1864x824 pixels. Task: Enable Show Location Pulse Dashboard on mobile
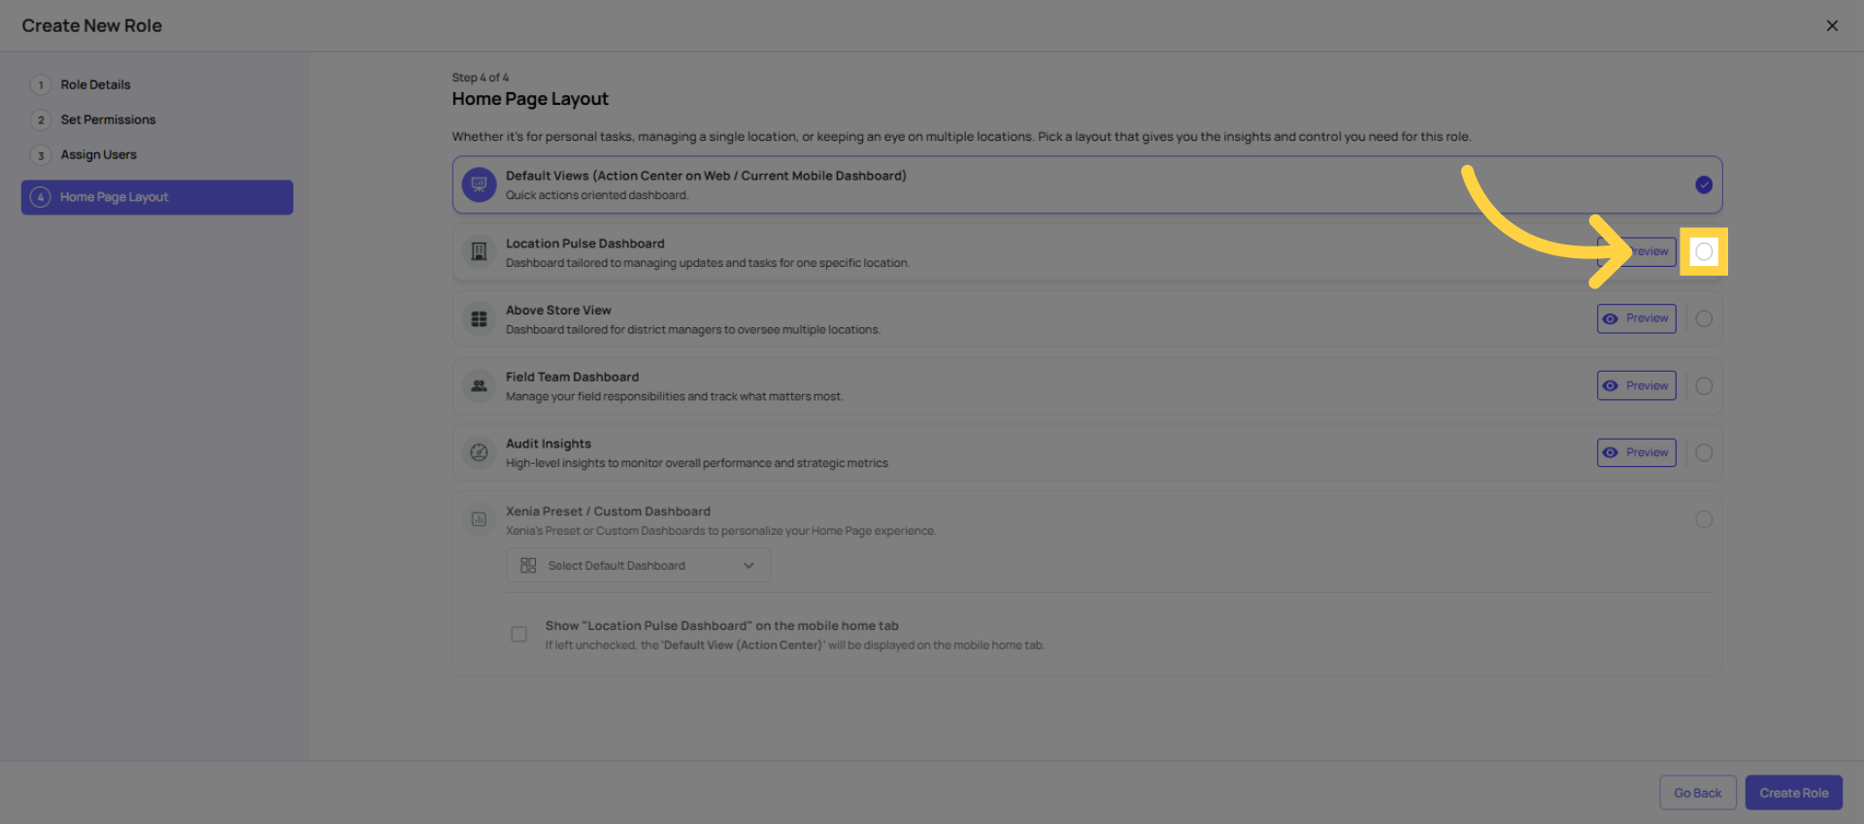[x=519, y=634]
